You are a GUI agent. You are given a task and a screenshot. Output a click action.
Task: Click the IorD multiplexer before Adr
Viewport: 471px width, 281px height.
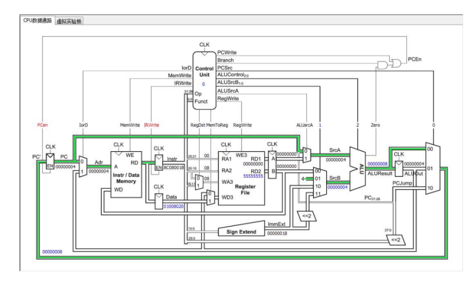click(82, 165)
